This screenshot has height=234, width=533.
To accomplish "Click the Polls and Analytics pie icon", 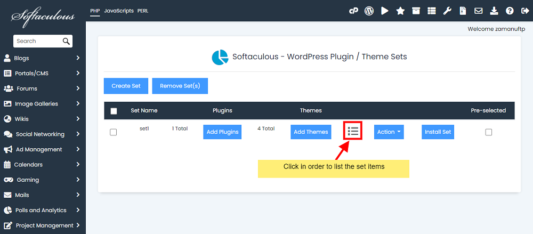I will point(7,210).
